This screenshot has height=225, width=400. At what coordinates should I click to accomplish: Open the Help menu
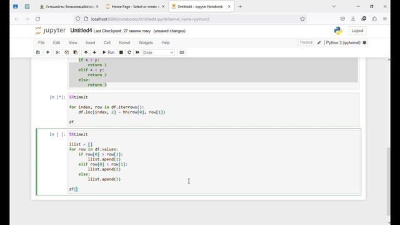click(165, 42)
